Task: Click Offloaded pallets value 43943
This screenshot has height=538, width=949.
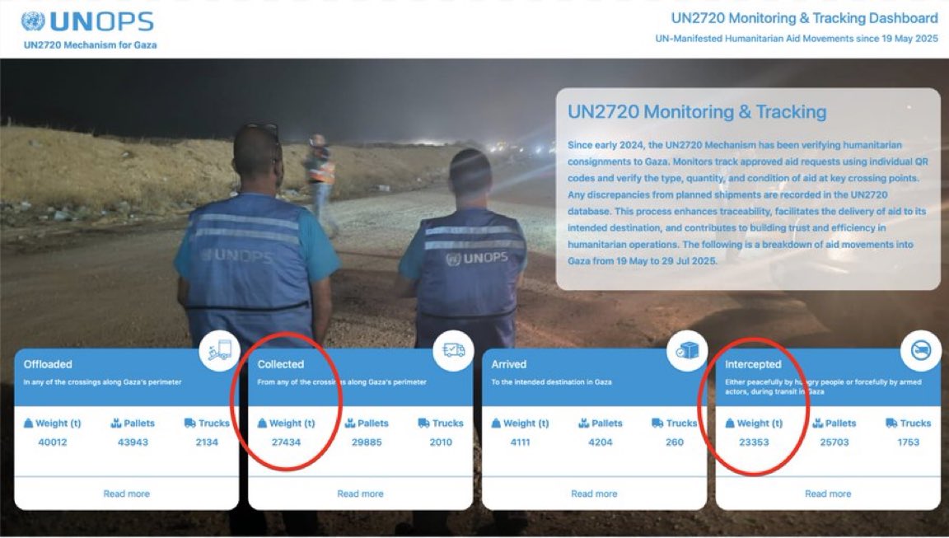Action: pyautogui.click(x=133, y=442)
